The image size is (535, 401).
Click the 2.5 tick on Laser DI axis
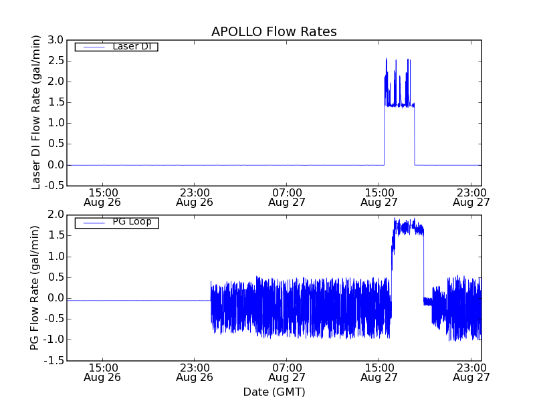click(56, 61)
